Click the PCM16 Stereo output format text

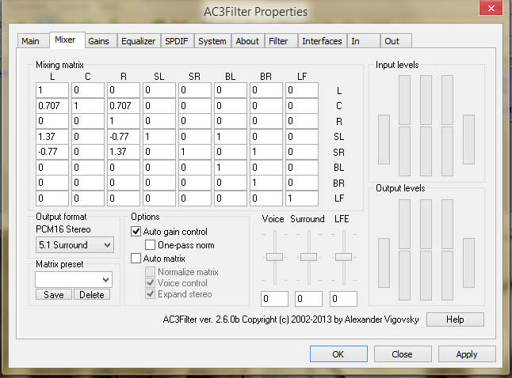pos(63,229)
